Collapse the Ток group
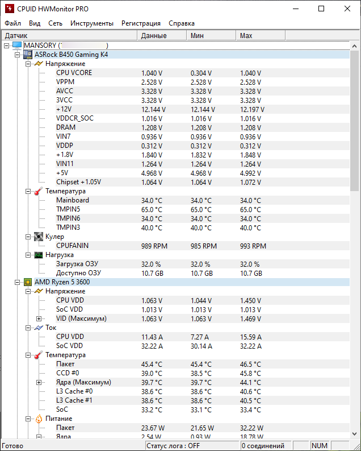361x451 pixels. click(x=28, y=328)
